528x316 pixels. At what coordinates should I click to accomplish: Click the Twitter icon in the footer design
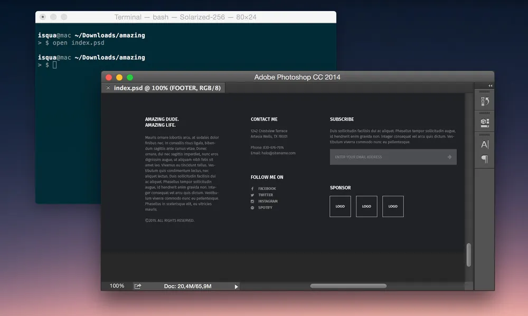tap(252, 195)
